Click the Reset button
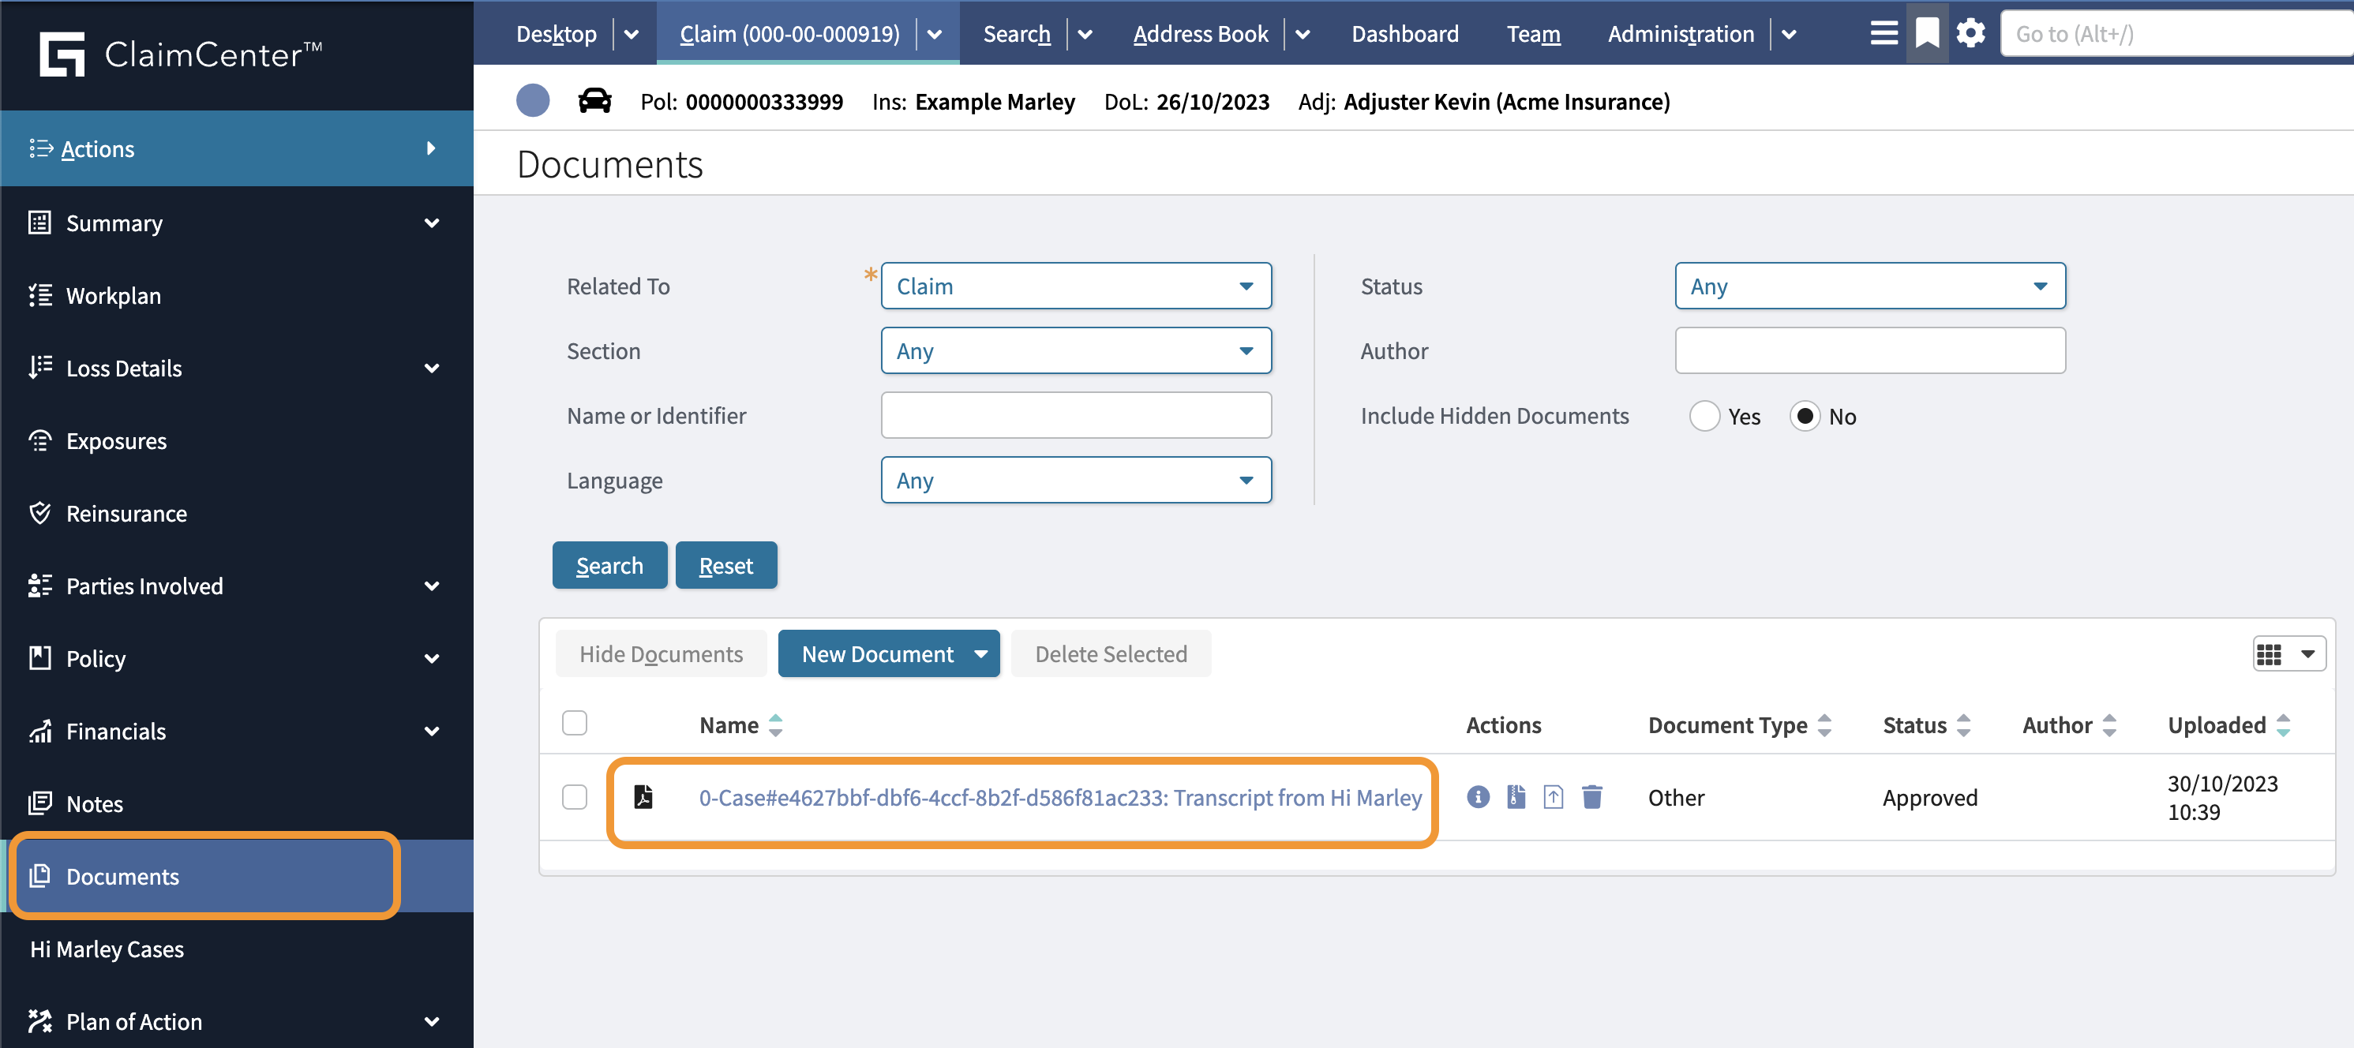2354x1048 pixels. (725, 565)
